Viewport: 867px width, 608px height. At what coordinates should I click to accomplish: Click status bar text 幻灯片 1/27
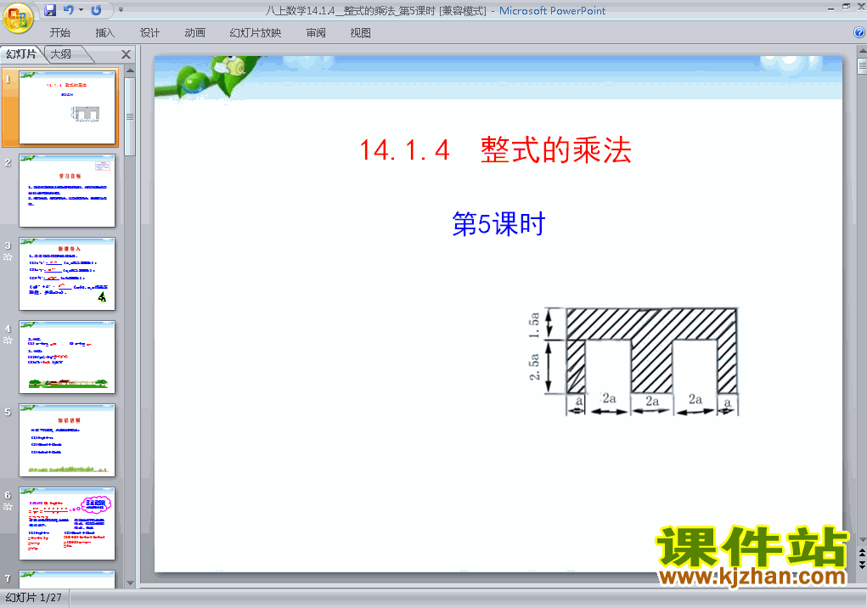click(34, 598)
